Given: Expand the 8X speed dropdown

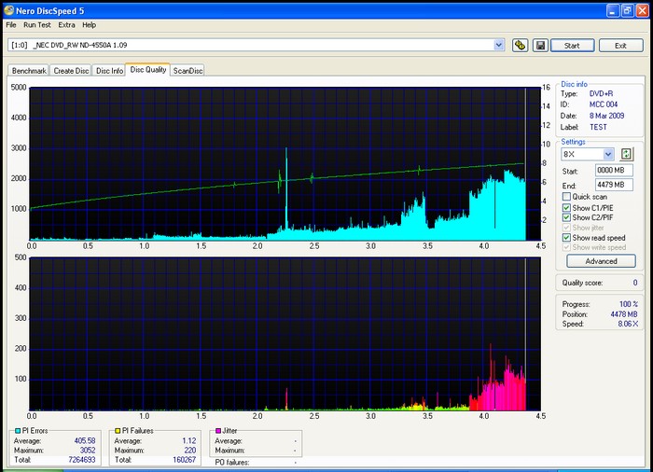Looking at the screenshot, I should tap(608, 154).
